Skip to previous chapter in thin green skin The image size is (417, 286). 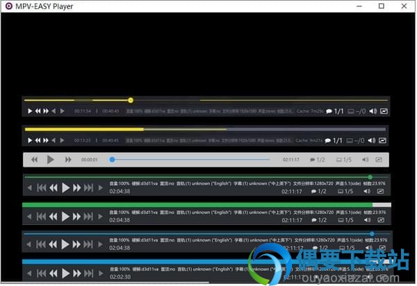click(x=41, y=187)
